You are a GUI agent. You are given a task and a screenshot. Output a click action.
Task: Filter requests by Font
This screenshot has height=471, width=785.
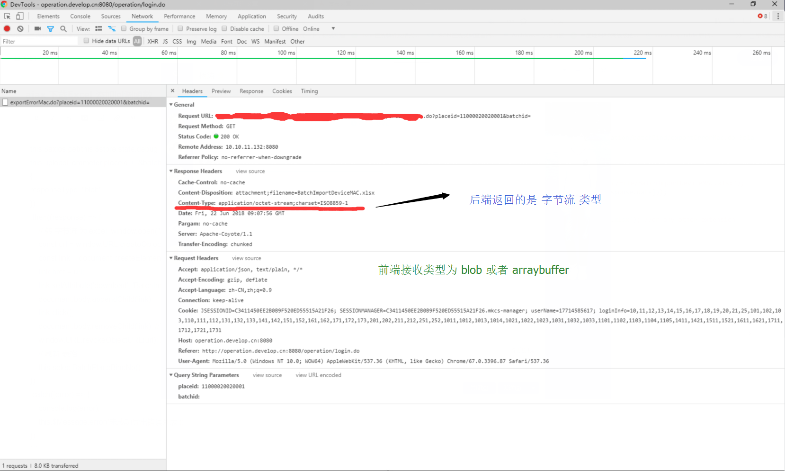(x=227, y=41)
